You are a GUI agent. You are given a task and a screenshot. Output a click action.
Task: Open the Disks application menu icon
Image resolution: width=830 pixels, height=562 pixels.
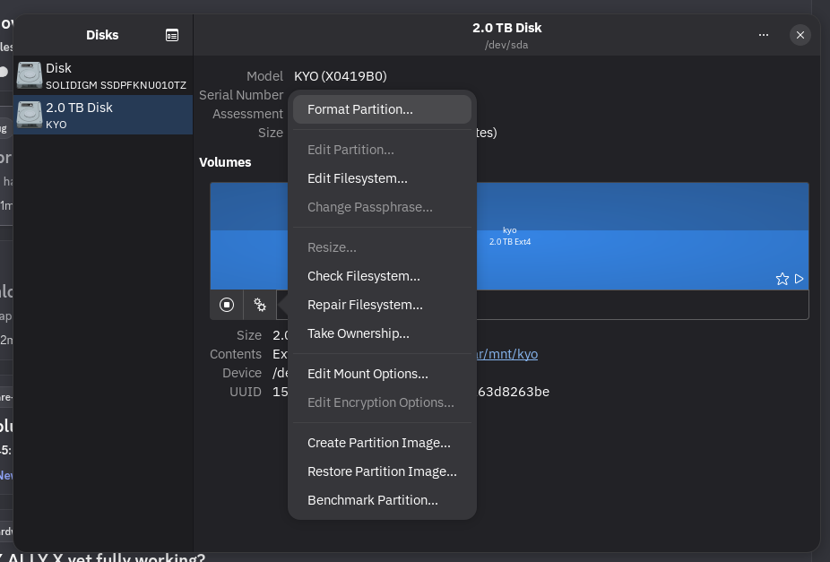point(172,35)
